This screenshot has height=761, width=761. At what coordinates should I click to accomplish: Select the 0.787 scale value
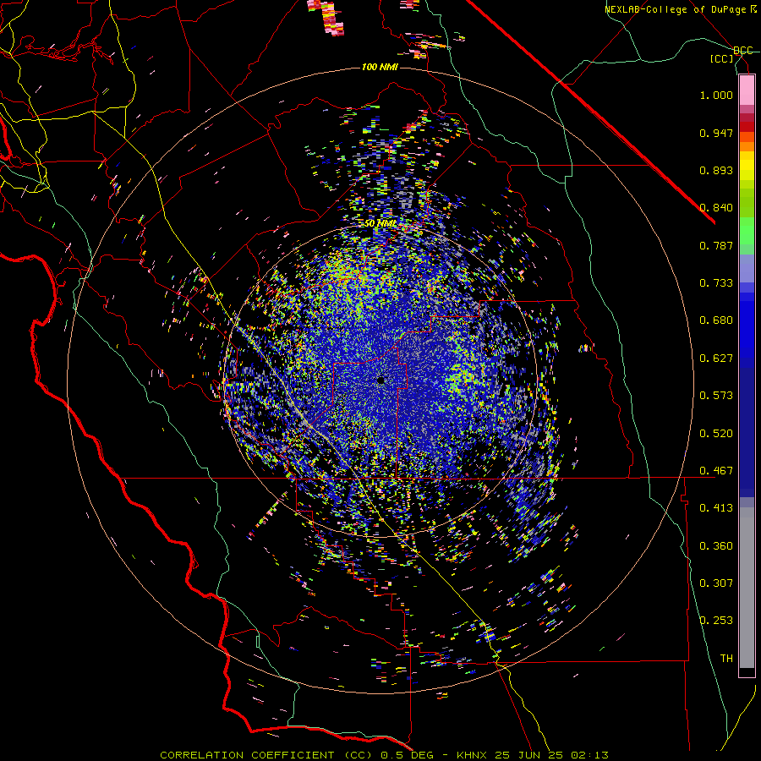click(x=716, y=245)
